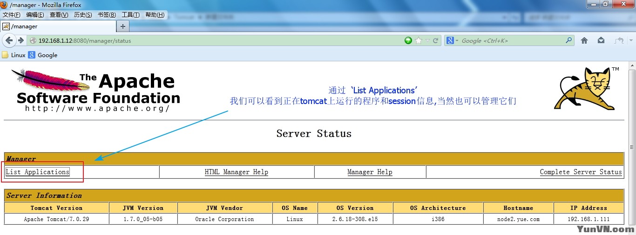Viewport: 636px width, 235px height.
Task: Open the 查看(V) menu
Action: pos(59,15)
